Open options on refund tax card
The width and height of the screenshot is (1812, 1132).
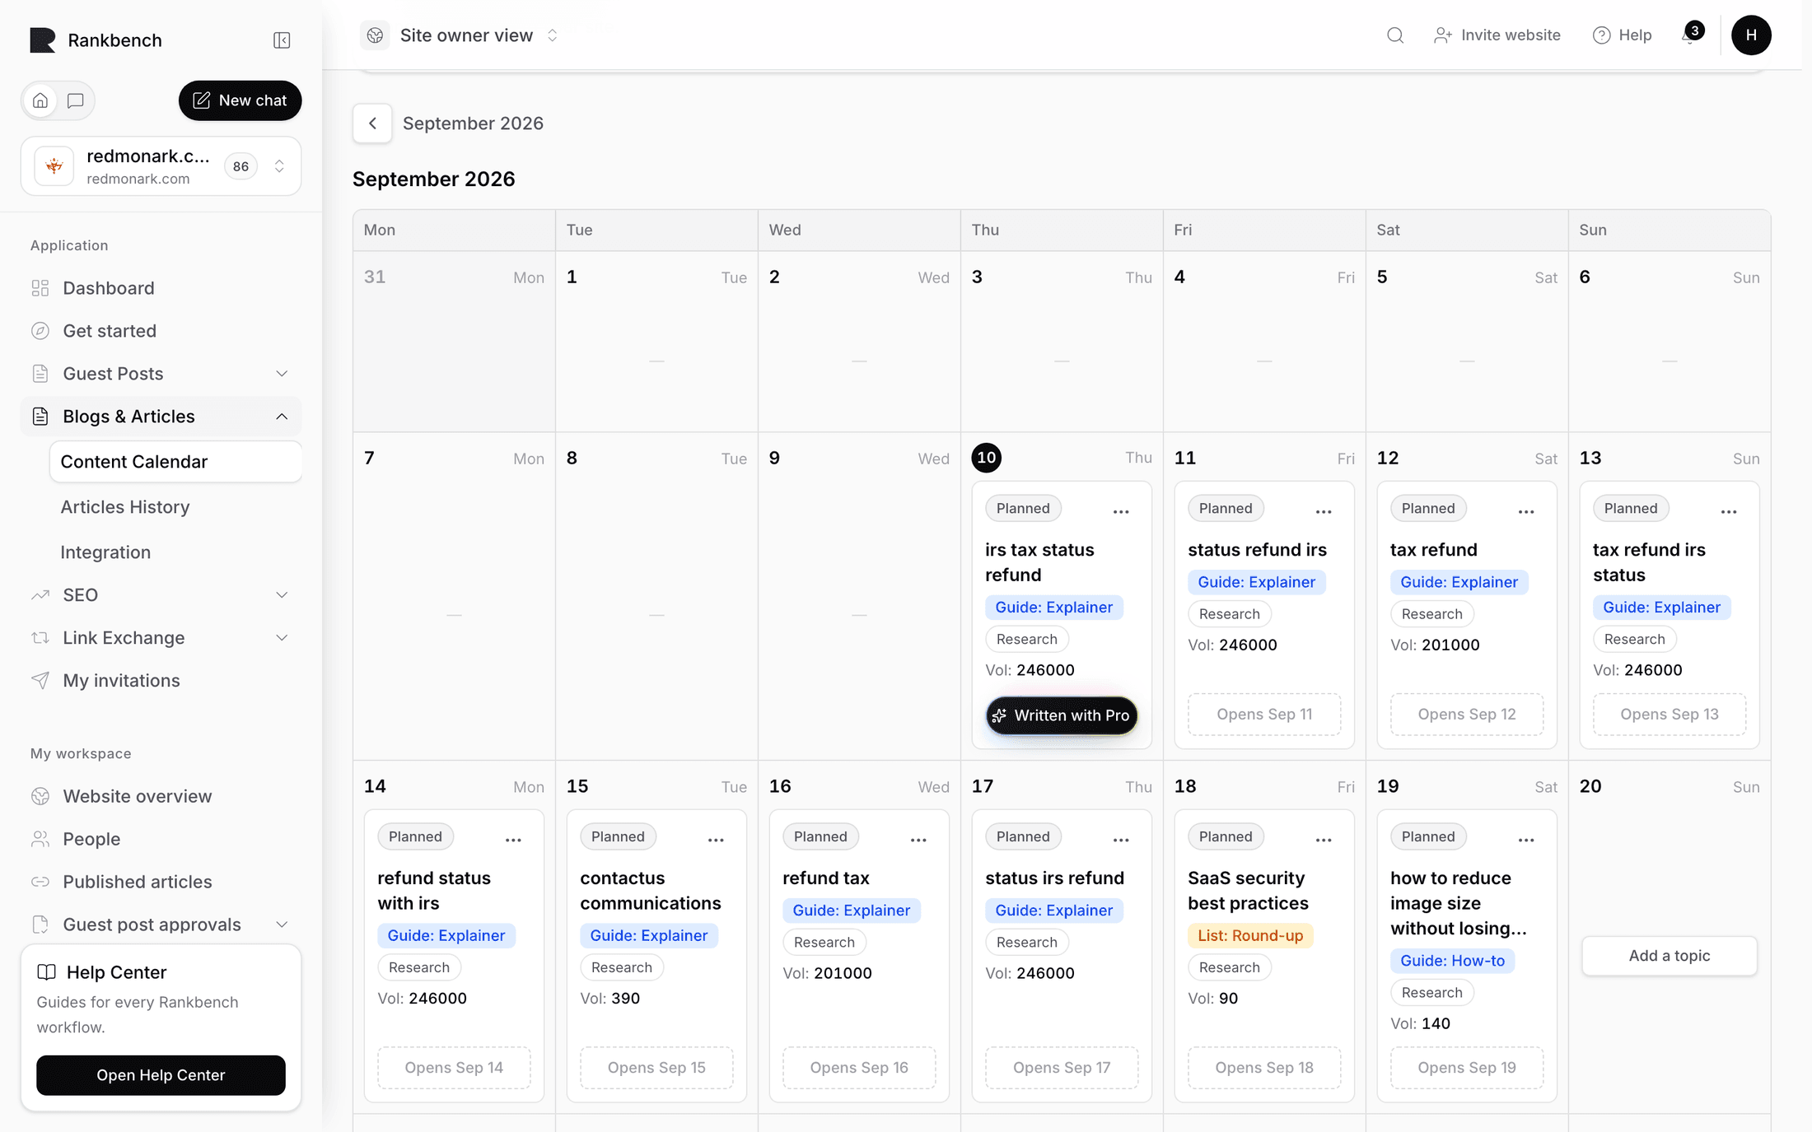pyautogui.click(x=918, y=840)
